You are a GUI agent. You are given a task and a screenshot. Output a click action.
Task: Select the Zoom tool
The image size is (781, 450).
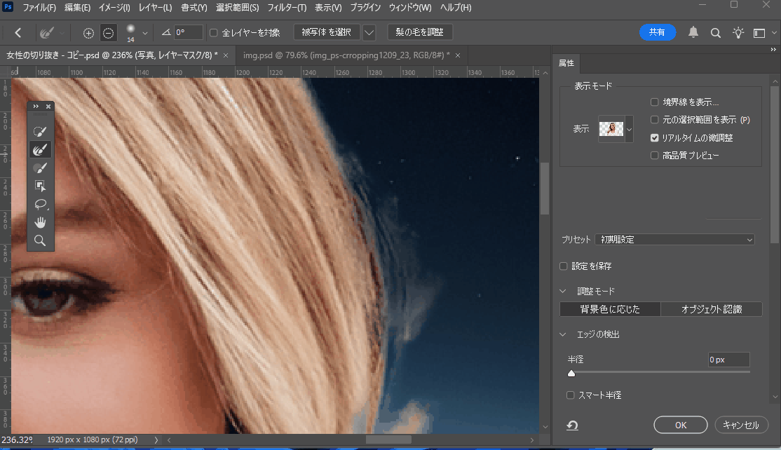[40, 240]
